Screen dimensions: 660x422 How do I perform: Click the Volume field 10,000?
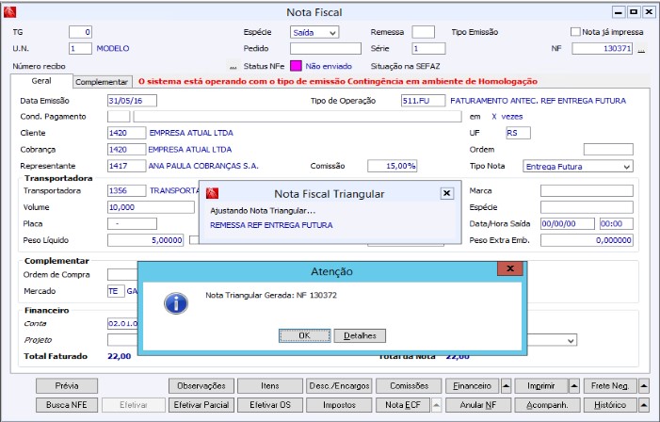pos(151,207)
